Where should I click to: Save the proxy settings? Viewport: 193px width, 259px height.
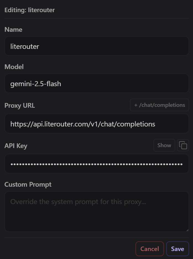point(178,249)
